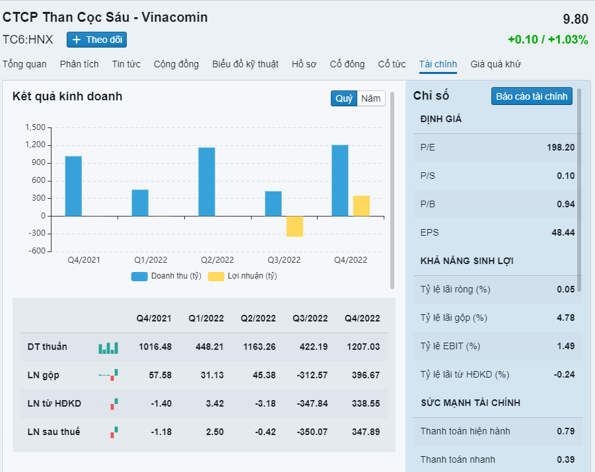Click the Q4/2022 blue revenue bar
The image size is (595, 472).
(340, 180)
